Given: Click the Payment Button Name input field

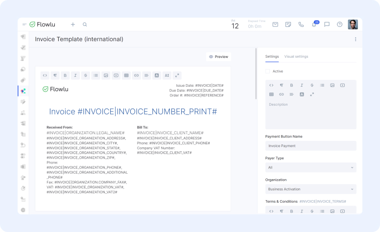Looking at the screenshot, I should coord(310,146).
